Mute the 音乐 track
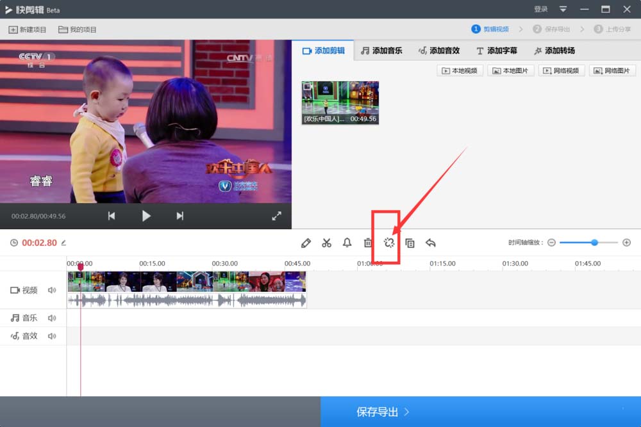 point(53,318)
